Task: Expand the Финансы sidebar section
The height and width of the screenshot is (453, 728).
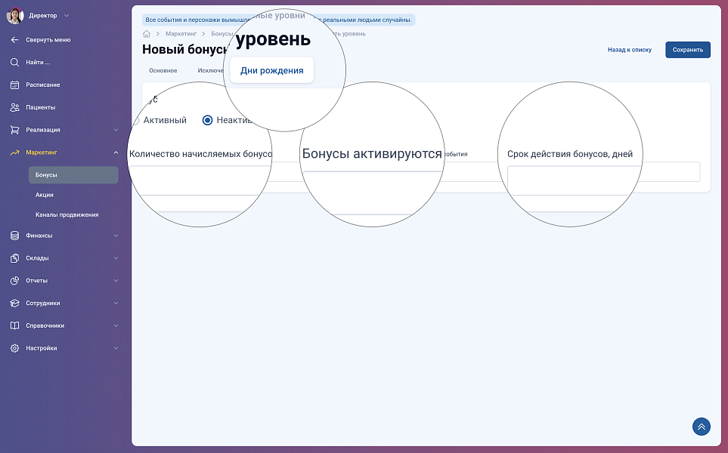Action: coord(116,236)
